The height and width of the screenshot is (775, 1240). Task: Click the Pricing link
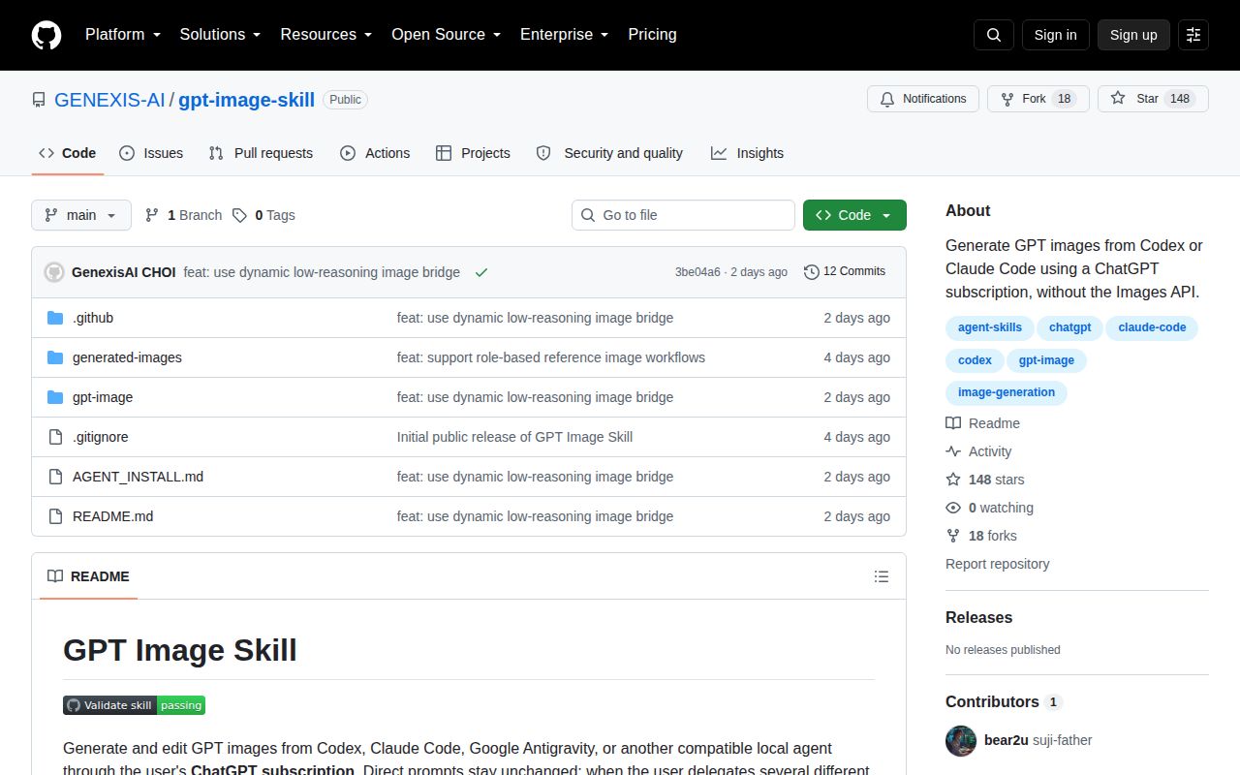(x=652, y=35)
